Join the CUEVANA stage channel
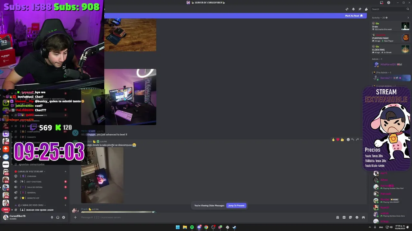 tap(41, 176)
